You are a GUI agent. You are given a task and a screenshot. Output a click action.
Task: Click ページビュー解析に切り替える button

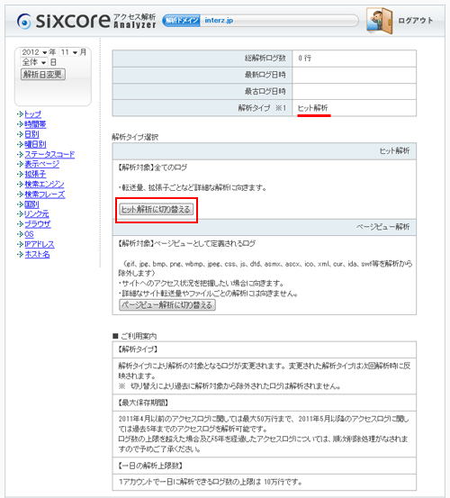[x=167, y=305]
